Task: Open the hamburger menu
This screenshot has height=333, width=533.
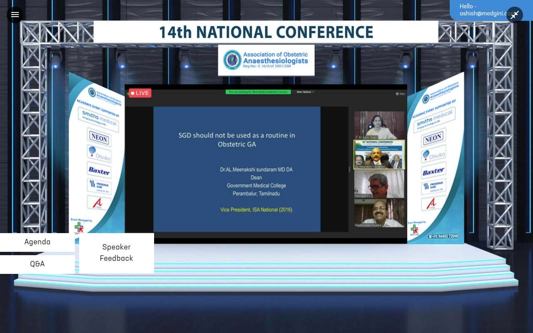Action: coord(15,15)
